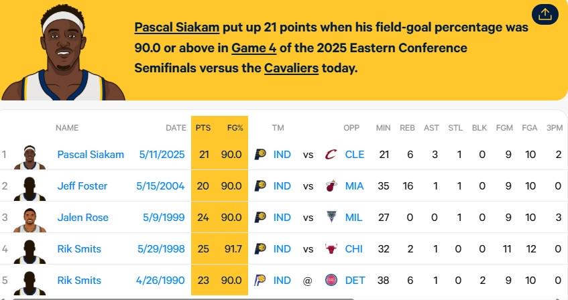Viewport: 568px width, 300px height.
Task: Click the Chicago Bulls logo icon
Action: [331, 249]
